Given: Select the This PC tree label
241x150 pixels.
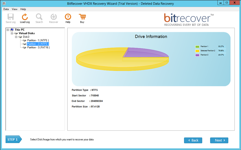Looking at the screenshot, I should coord(19,30).
